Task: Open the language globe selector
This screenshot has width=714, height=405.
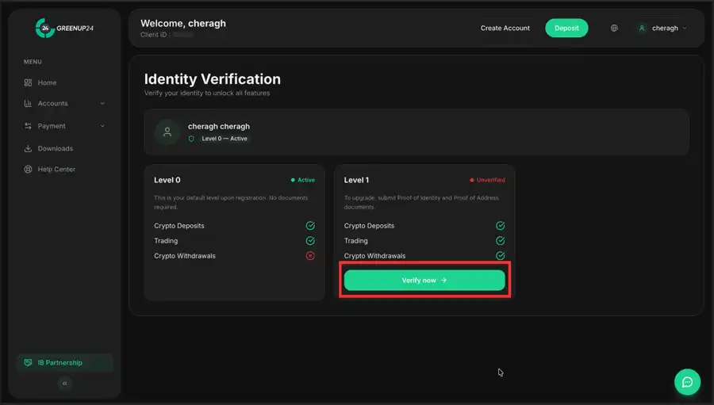Action: [614, 29]
